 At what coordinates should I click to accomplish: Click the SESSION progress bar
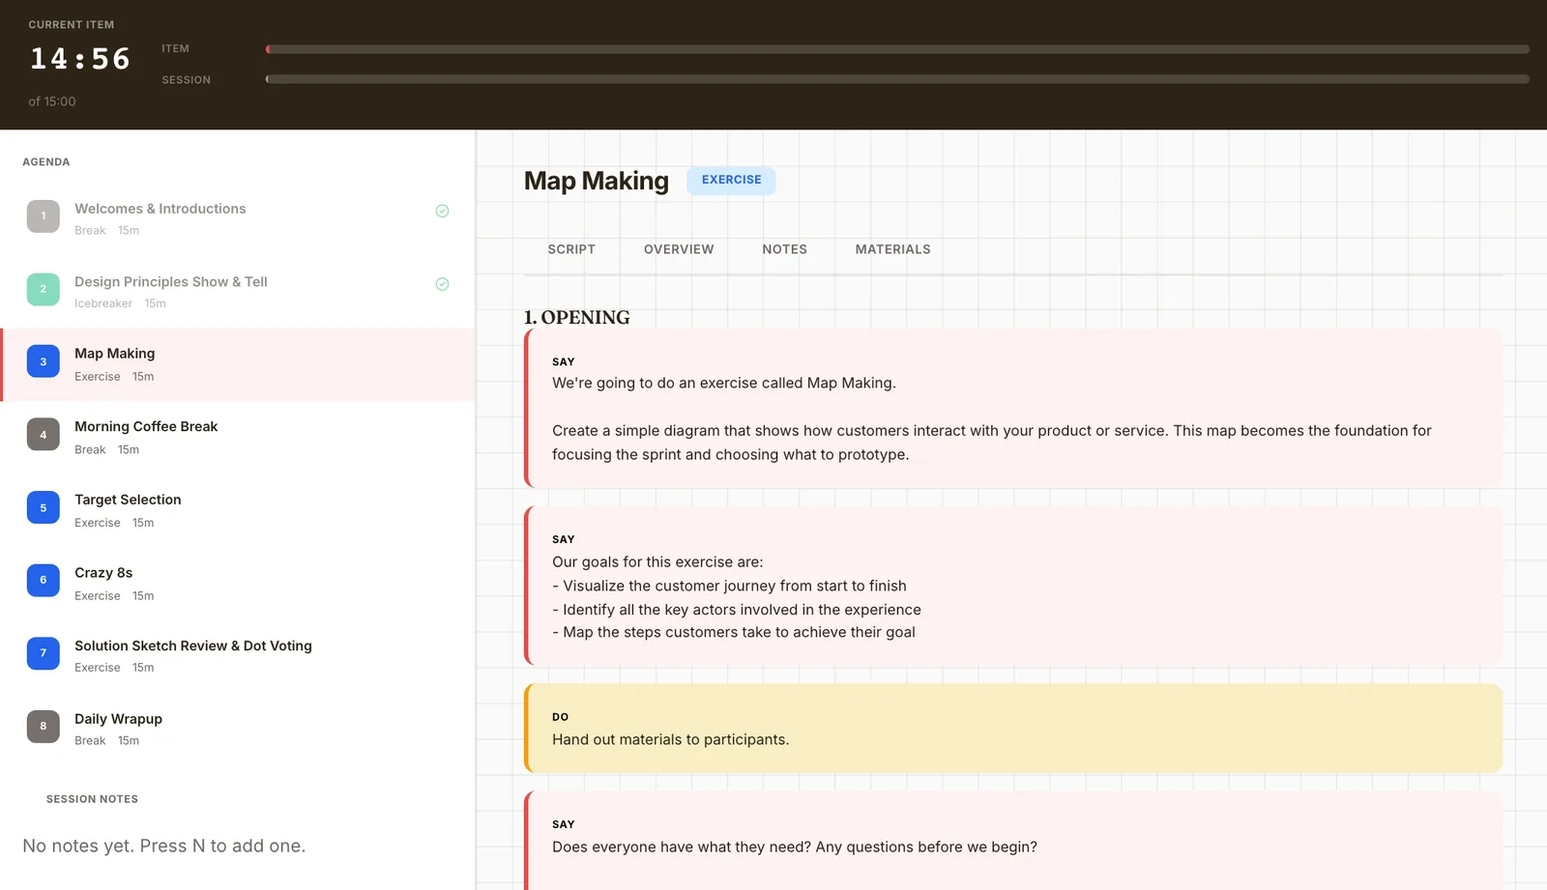[897, 79]
